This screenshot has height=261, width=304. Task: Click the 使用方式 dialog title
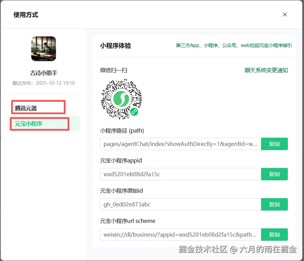[26, 15]
